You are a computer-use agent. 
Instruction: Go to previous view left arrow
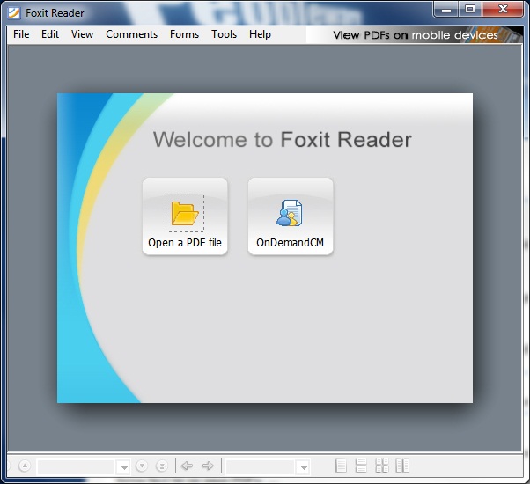pyautogui.click(x=187, y=466)
